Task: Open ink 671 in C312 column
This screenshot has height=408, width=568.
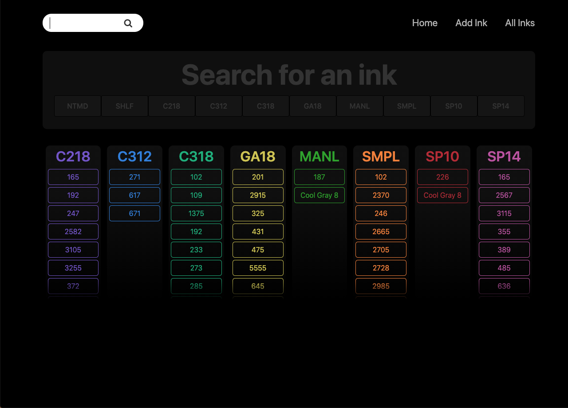Action: 135,213
